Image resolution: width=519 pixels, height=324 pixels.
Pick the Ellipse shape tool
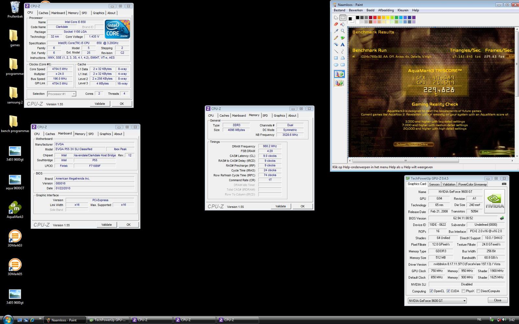coord(336,65)
